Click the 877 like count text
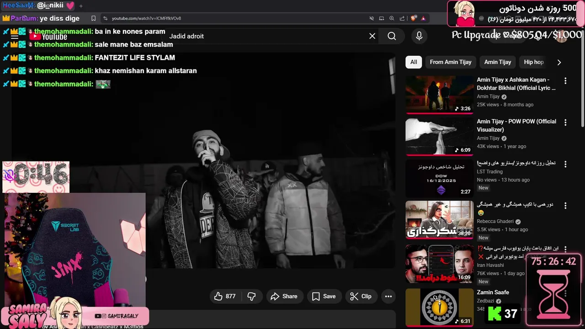Viewport: 585px width, 329px height. [x=230, y=296]
